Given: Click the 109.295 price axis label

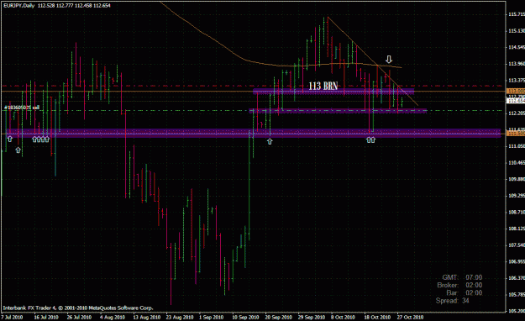Looking at the screenshot, I should coord(516,195).
